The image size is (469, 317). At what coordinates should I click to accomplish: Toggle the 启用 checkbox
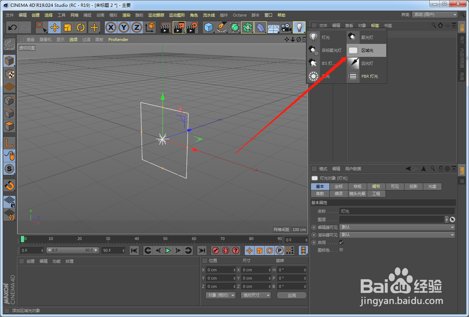click(342, 243)
